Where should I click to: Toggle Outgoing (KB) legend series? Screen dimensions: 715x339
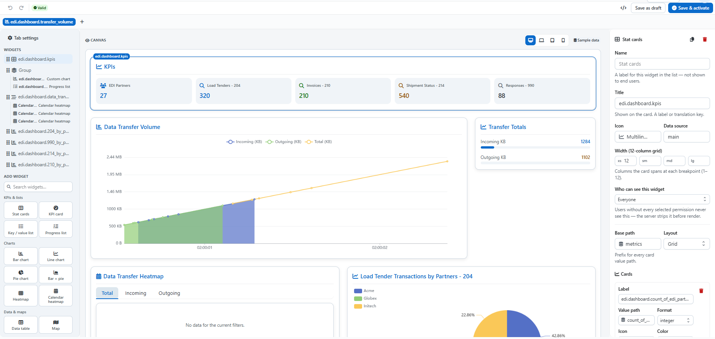point(283,142)
